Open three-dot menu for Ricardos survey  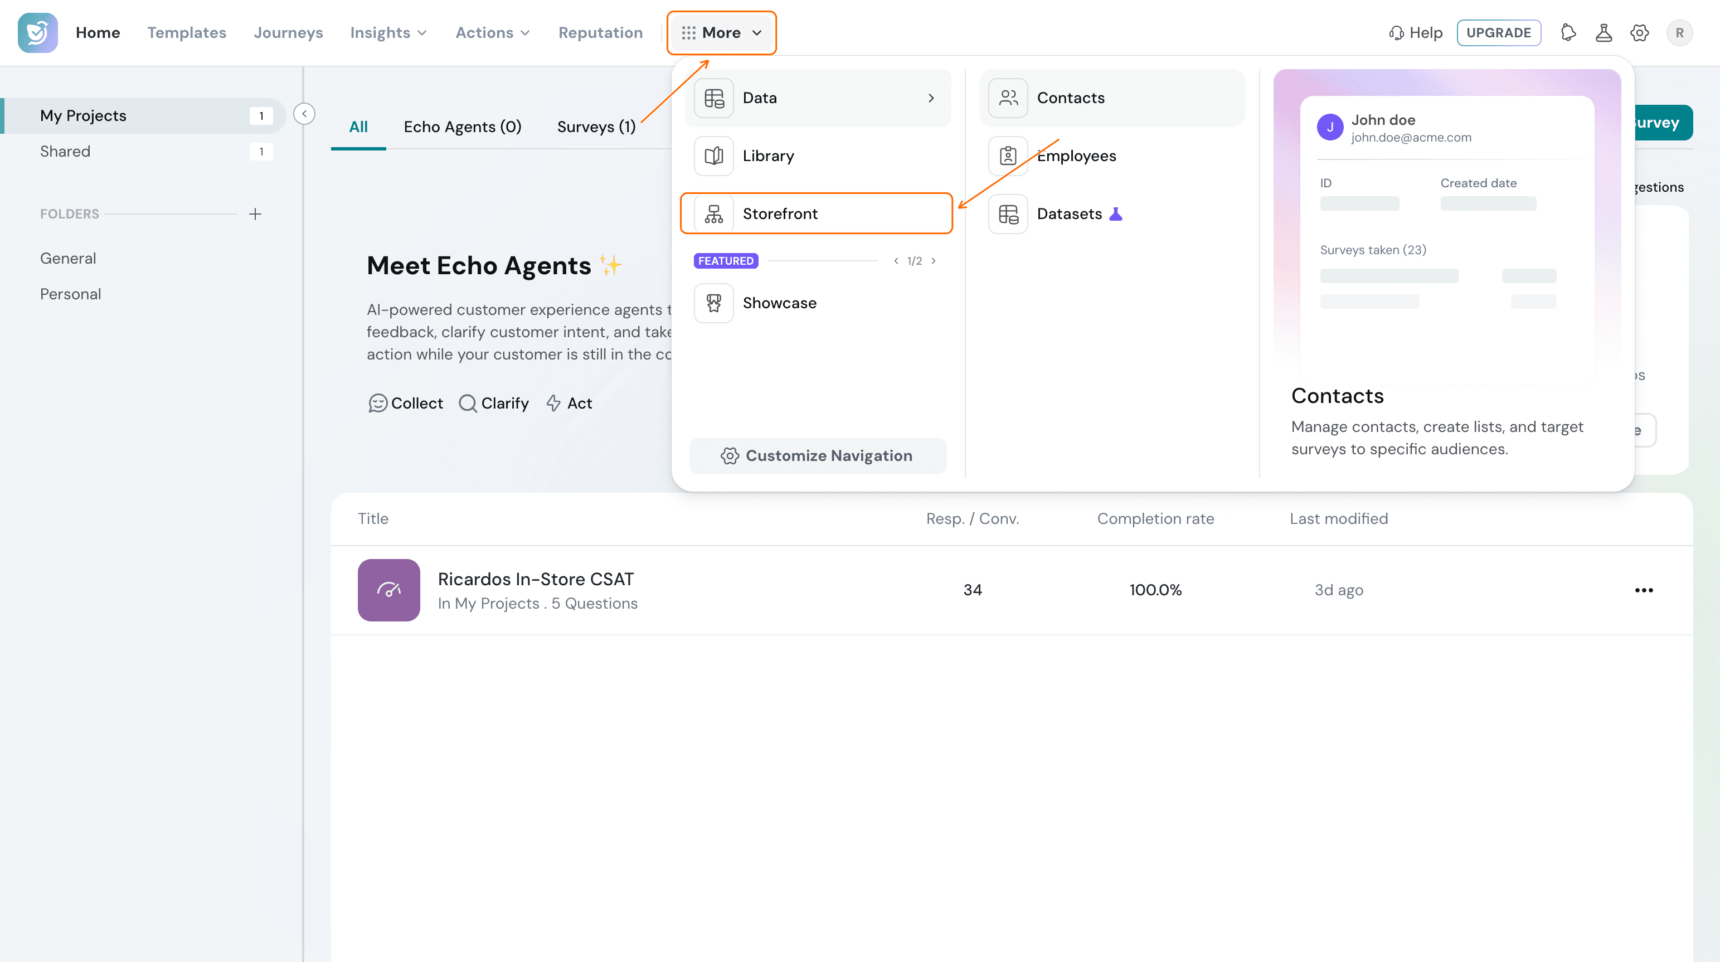tap(1644, 590)
